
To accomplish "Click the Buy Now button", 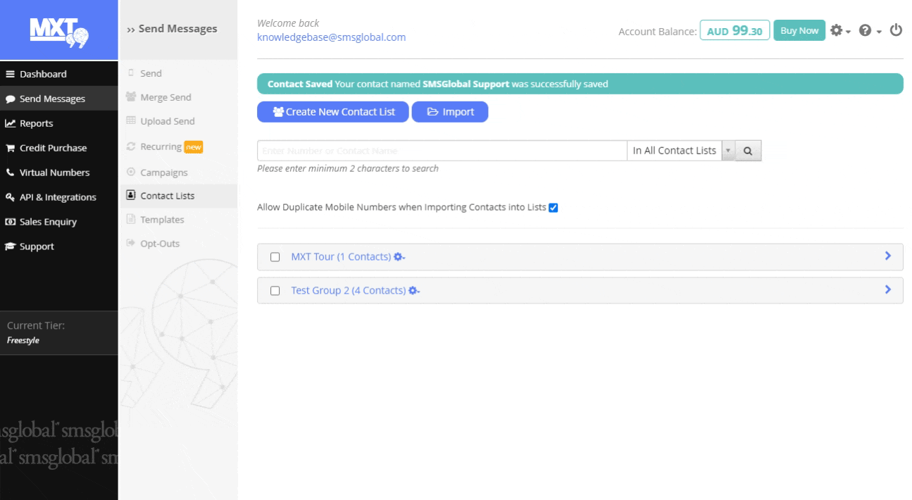I will [x=799, y=31].
